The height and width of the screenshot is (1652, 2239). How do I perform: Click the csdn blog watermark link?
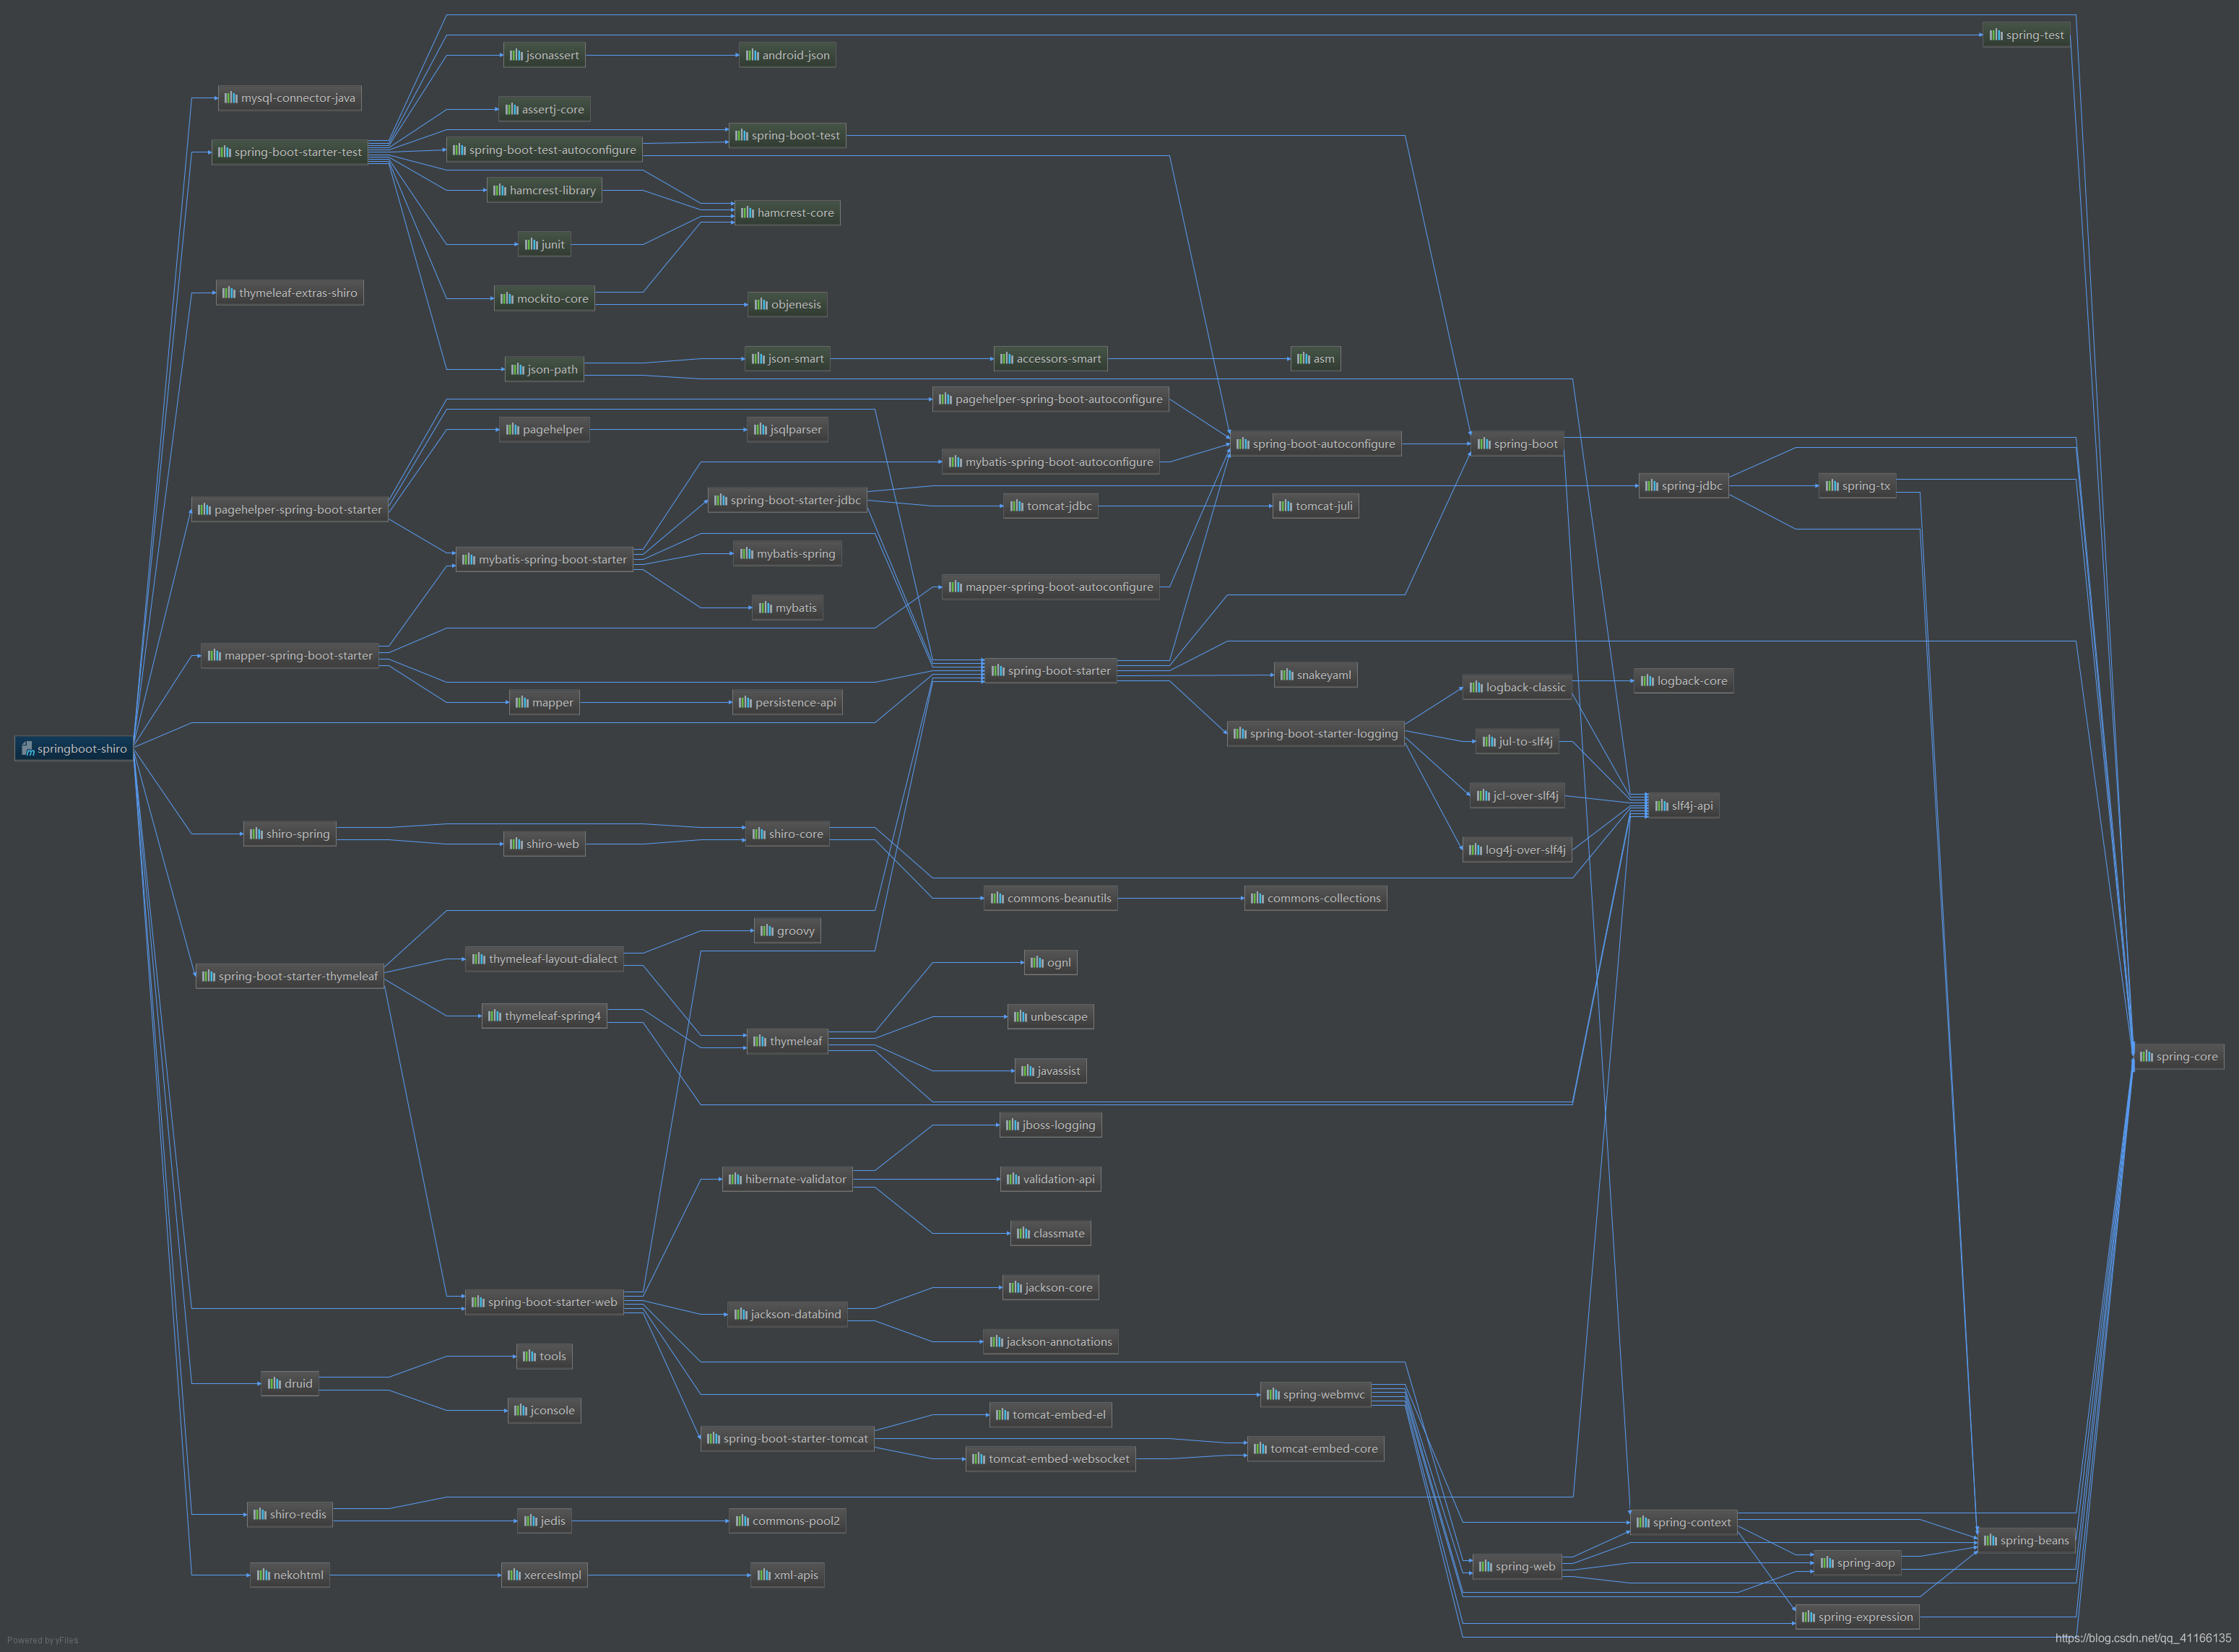click(x=2142, y=1638)
